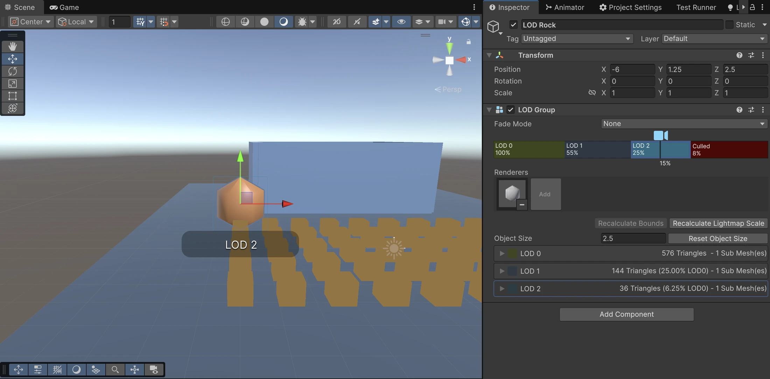770x379 pixels.
Task: Click Recalculate Lightmap Scale
Action: pyautogui.click(x=718, y=223)
